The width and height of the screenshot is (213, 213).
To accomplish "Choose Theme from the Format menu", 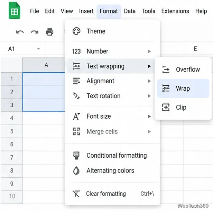I will (x=112, y=31).
